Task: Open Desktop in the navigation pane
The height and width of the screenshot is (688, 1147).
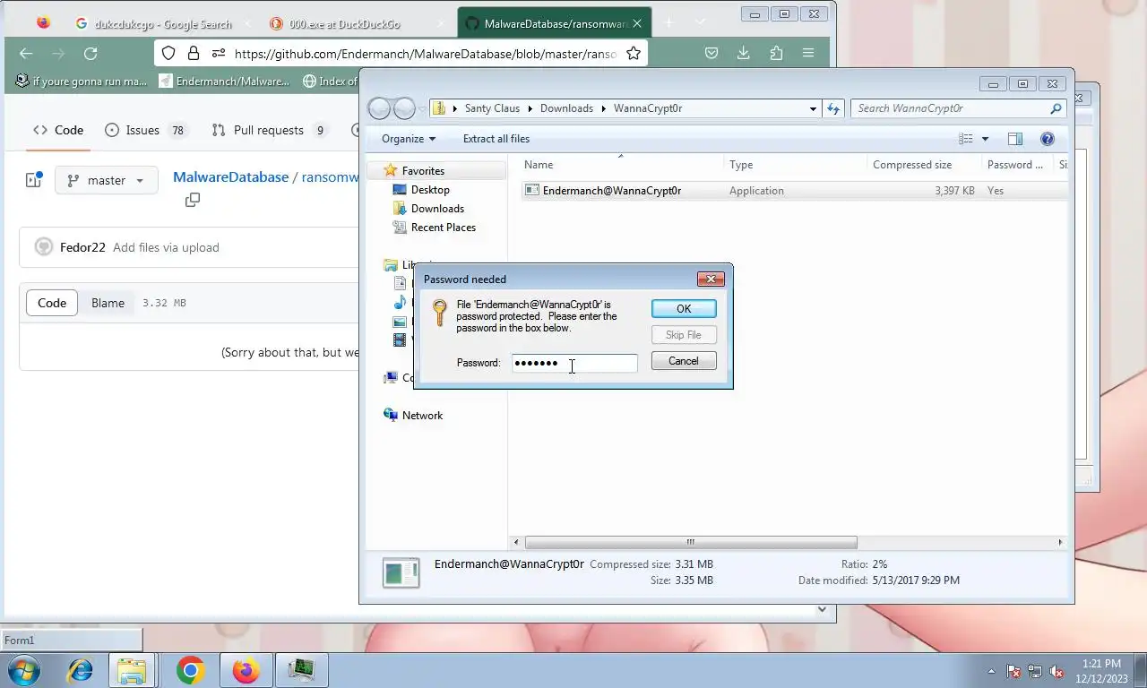Action: (x=429, y=190)
